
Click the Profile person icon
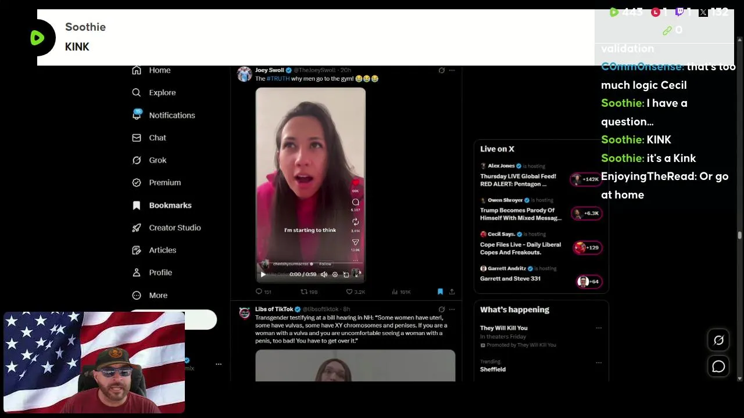point(137,272)
